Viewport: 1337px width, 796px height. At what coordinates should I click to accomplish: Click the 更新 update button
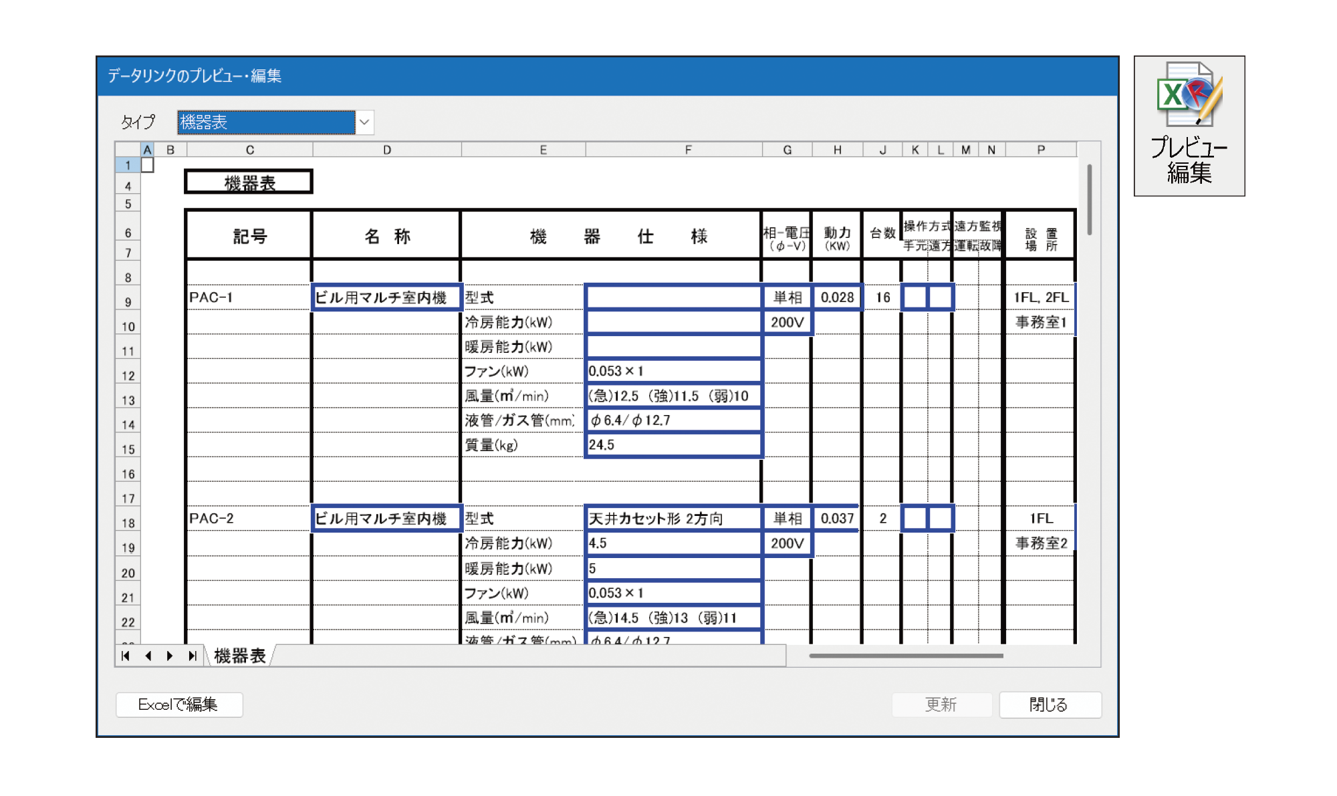pyautogui.click(x=942, y=704)
